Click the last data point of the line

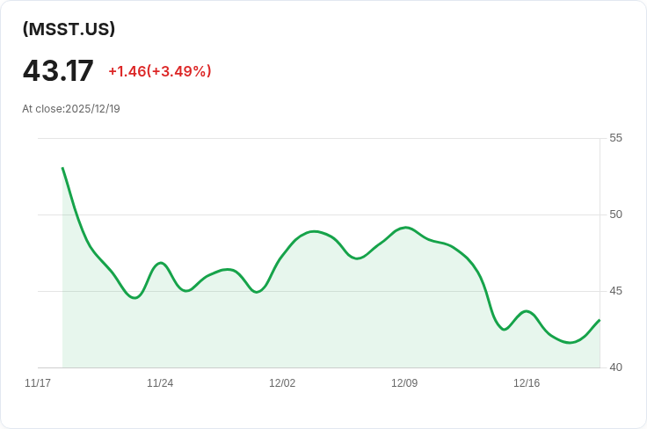599,320
